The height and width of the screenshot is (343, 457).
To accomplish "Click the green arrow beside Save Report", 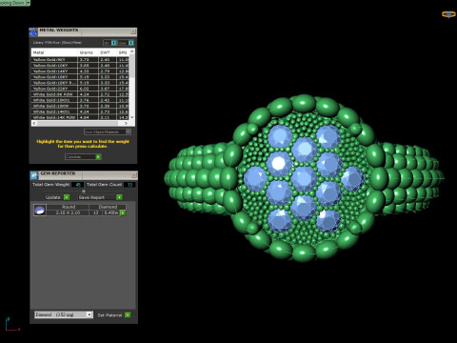I will click(119, 197).
